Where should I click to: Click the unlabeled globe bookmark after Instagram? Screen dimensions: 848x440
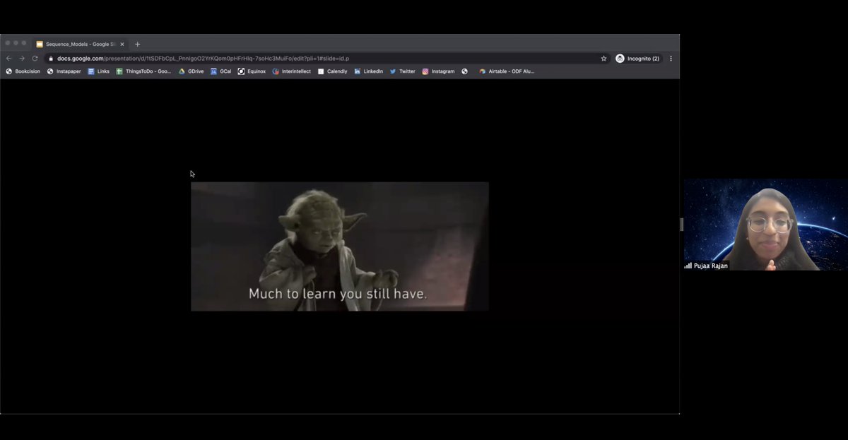(x=464, y=71)
